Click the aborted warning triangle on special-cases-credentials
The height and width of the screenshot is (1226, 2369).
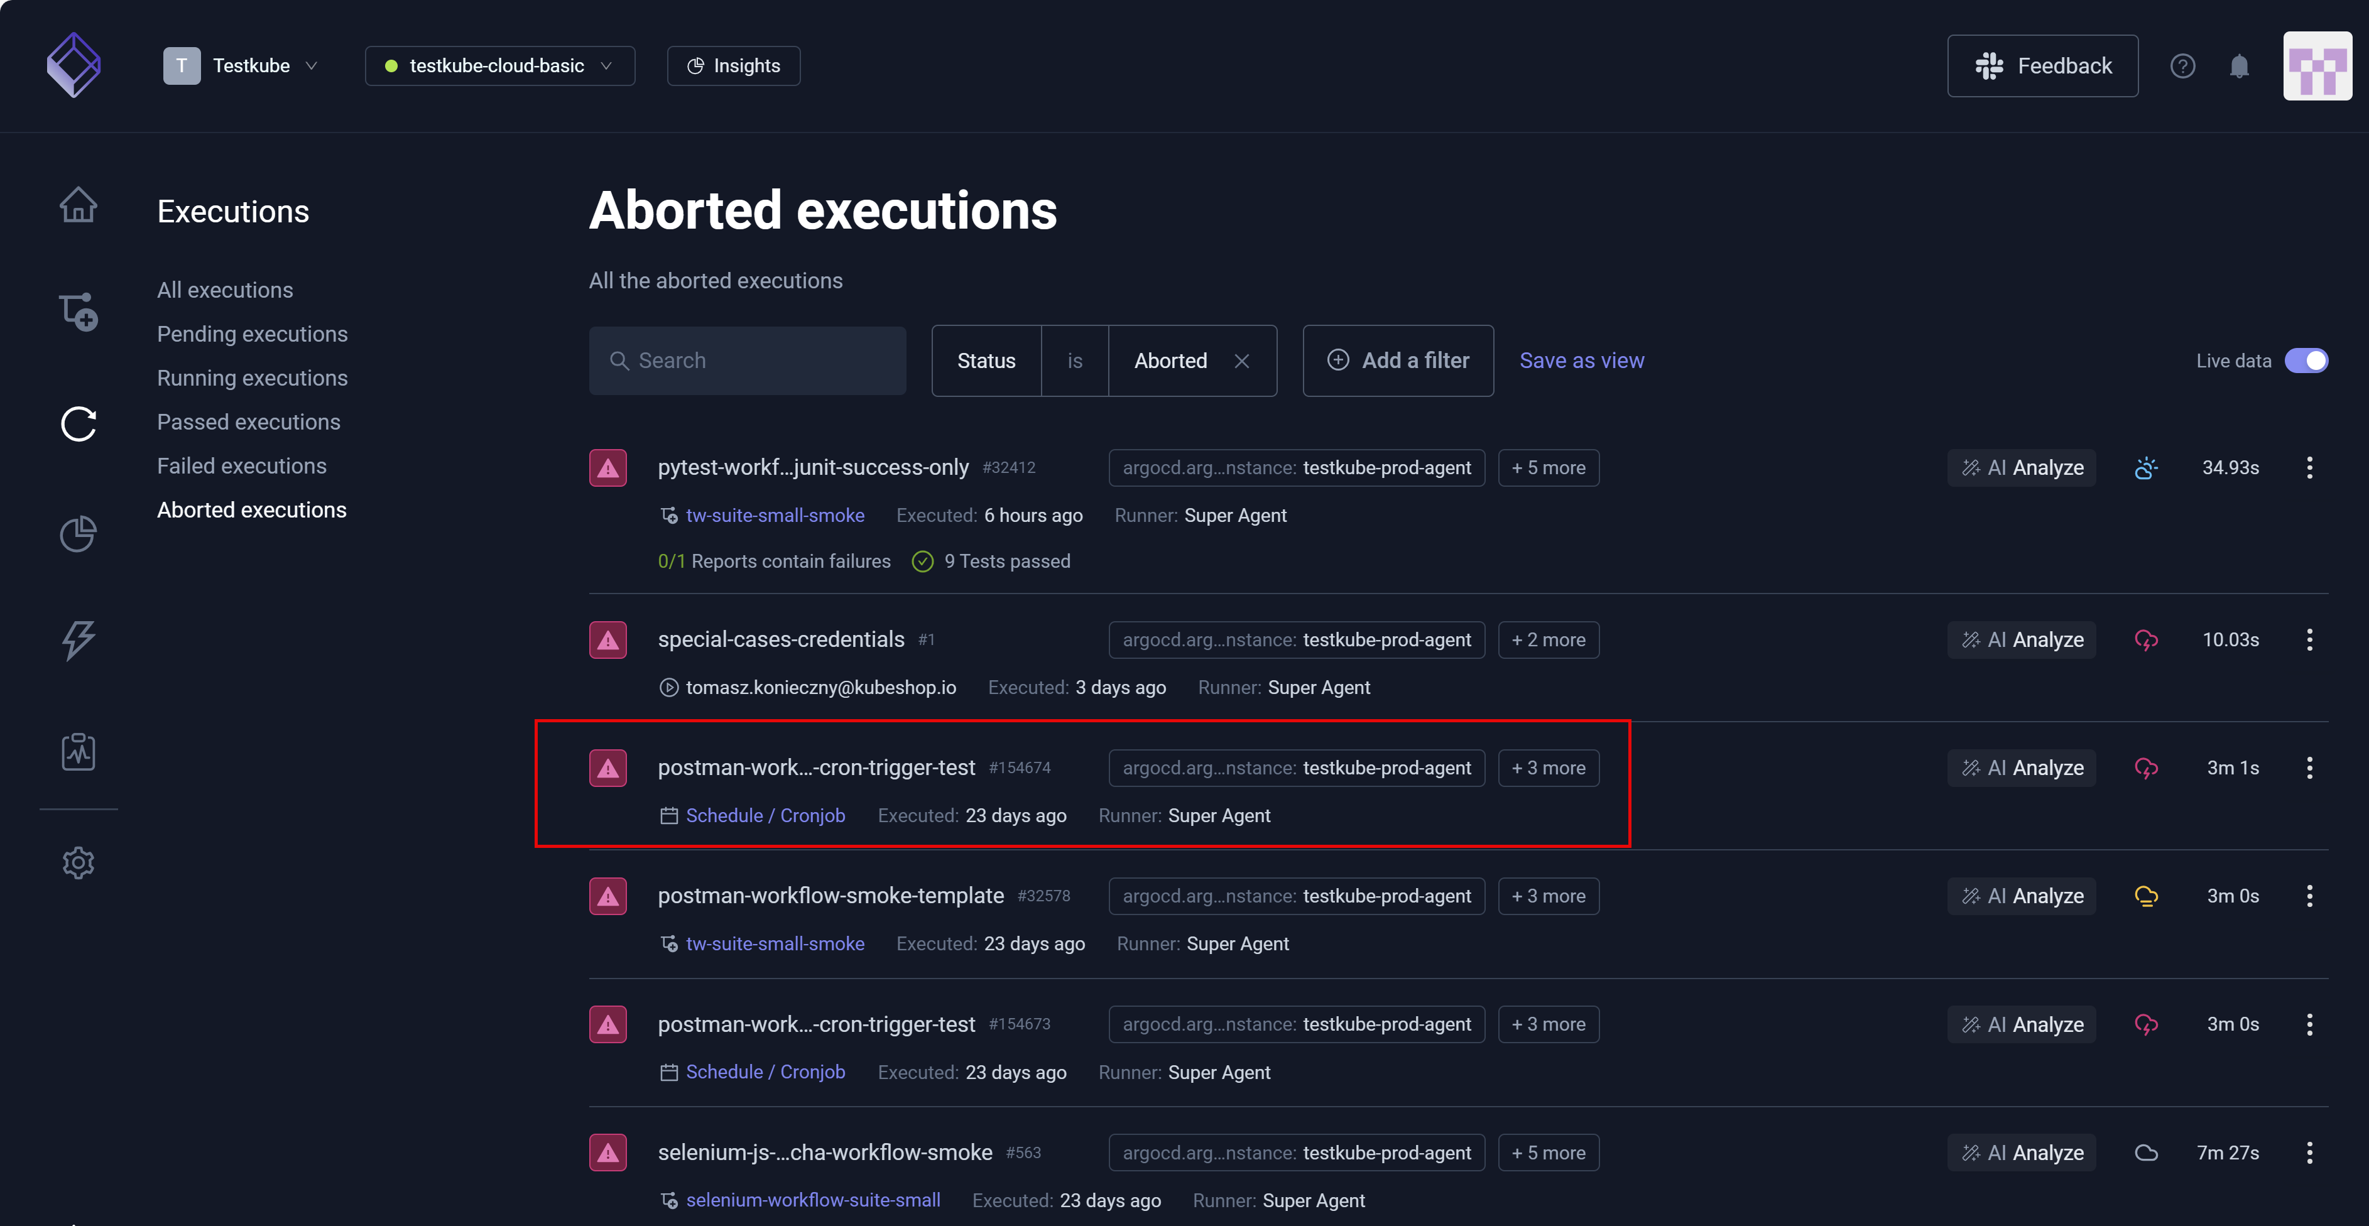pos(608,639)
